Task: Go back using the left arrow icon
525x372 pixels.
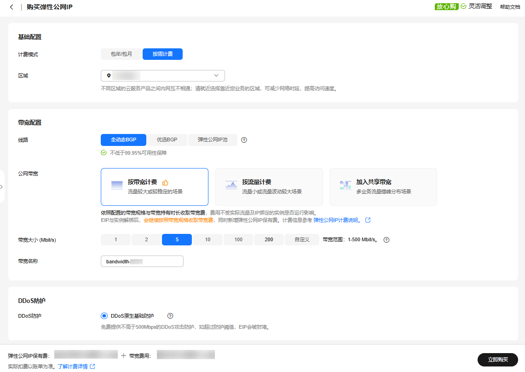Action: (x=12, y=7)
